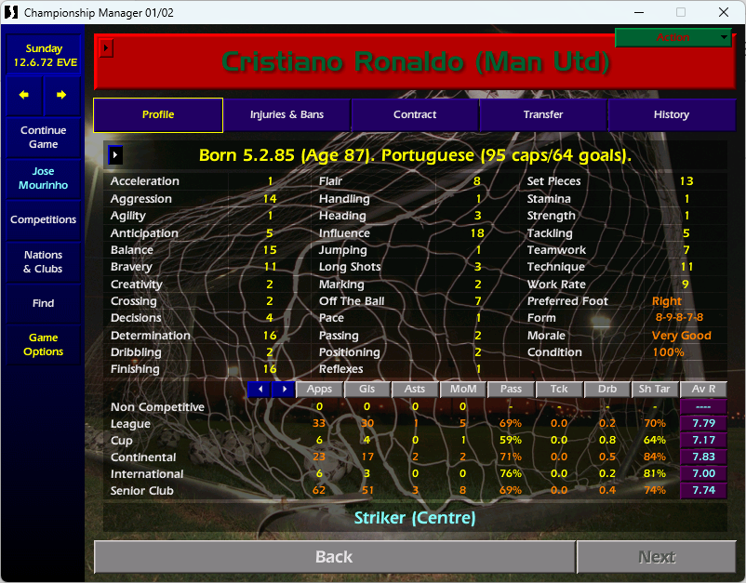Click the Morale value Very Good
Screen dimensions: 746x583
681,336
